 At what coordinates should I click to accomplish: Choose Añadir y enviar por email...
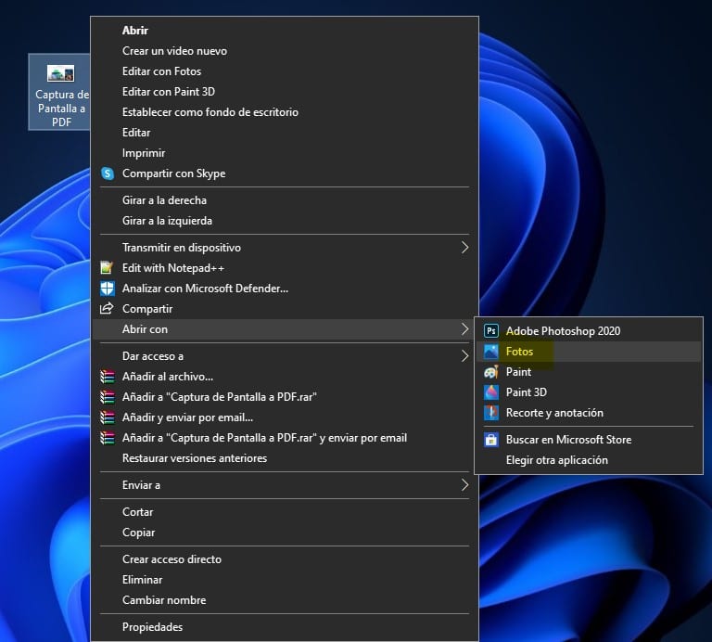coord(285,417)
